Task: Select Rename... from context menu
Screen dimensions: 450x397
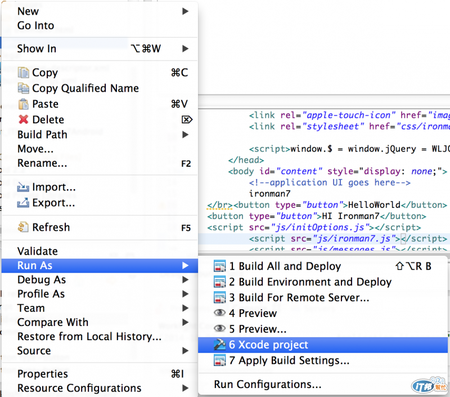Action: tap(100, 163)
